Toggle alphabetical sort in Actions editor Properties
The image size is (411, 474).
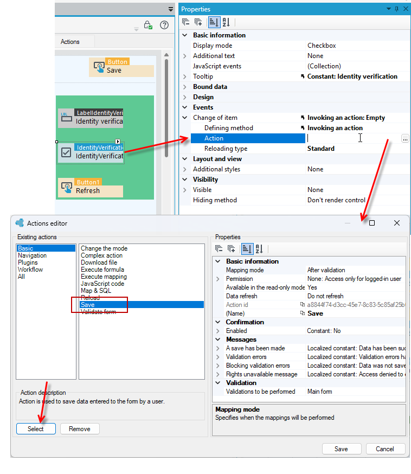pos(259,249)
